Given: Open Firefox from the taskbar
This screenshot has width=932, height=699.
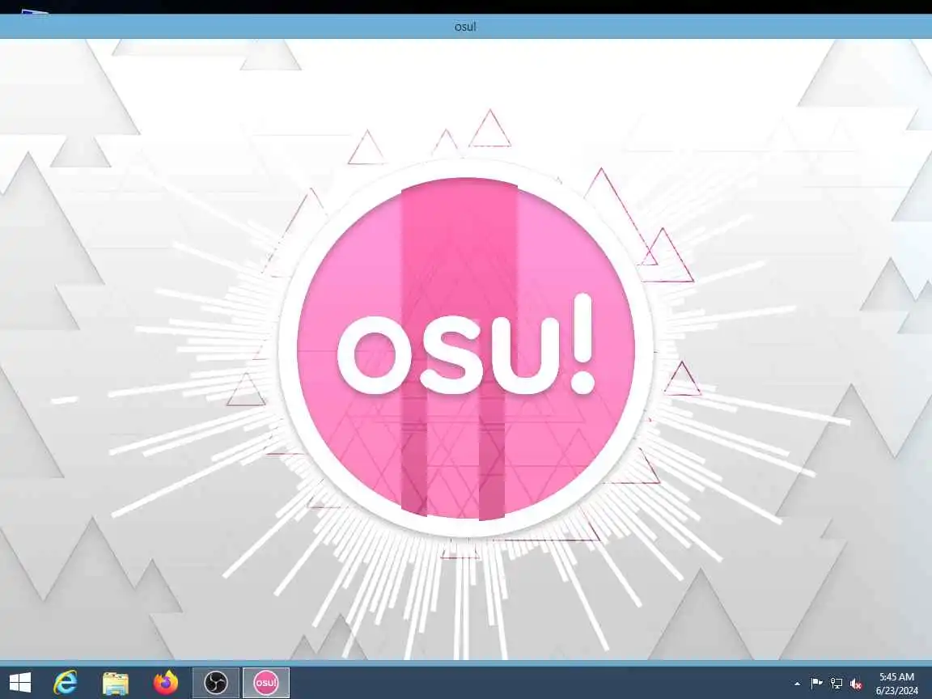Looking at the screenshot, I should click(166, 682).
